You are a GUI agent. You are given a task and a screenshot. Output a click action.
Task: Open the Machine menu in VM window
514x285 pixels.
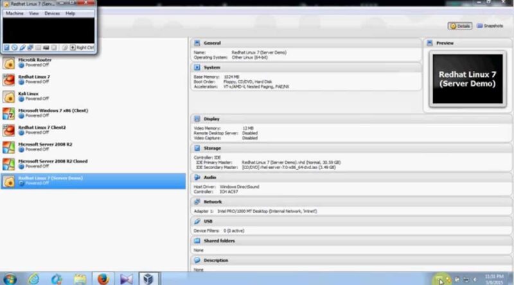14,13
